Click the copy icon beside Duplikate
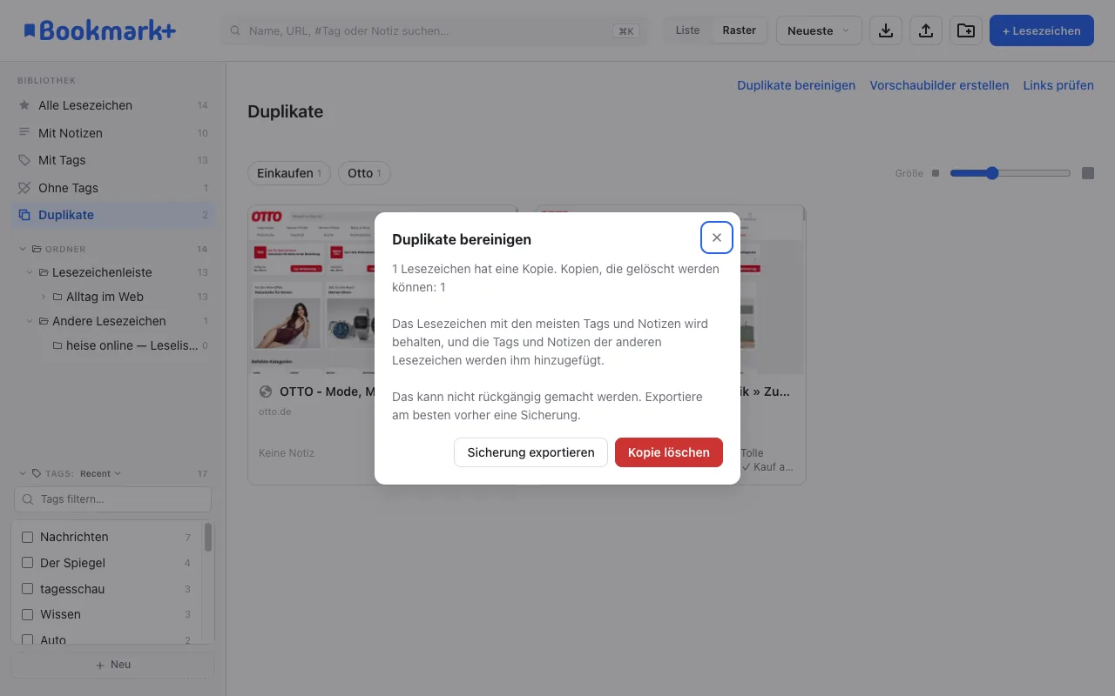Image resolution: width=1115 pixels, height=696 pixels. click(24, 215)
